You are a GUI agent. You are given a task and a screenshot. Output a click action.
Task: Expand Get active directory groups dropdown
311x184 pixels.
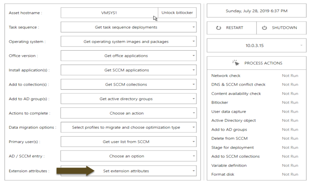tap(128, 99)
